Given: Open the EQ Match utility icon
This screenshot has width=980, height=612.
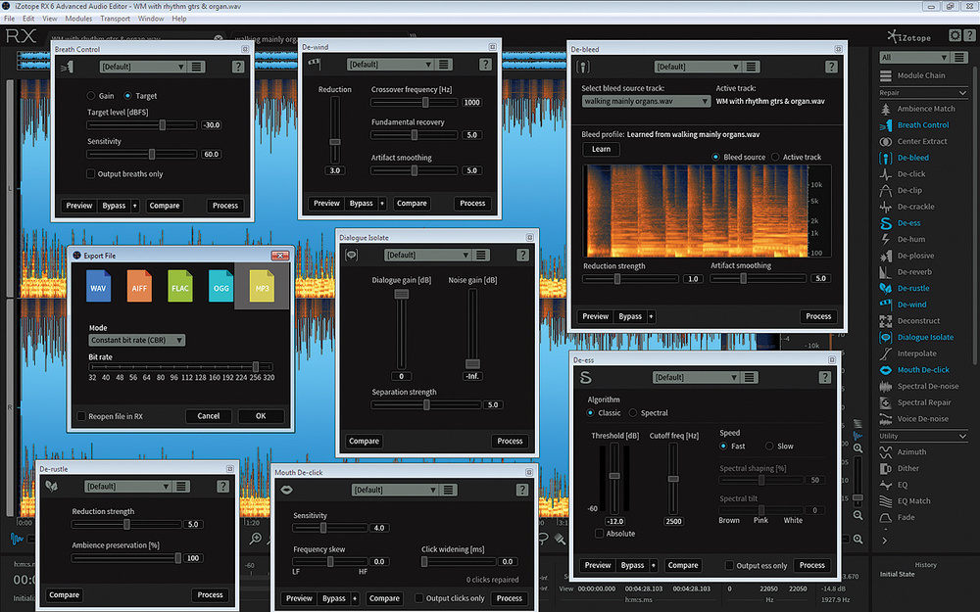Looking at the screenshot, I should click(886, 500).
